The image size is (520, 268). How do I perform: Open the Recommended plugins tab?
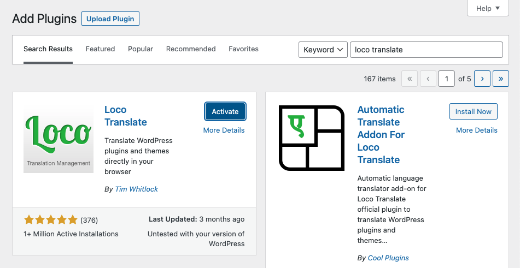pos(191,49)
